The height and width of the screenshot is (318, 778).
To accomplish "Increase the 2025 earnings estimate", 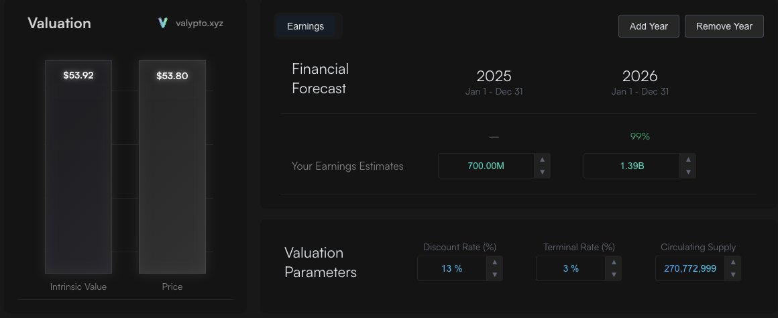I will tap(542, 160).
